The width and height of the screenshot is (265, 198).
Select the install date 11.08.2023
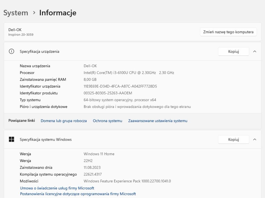[x=92, y=167]
